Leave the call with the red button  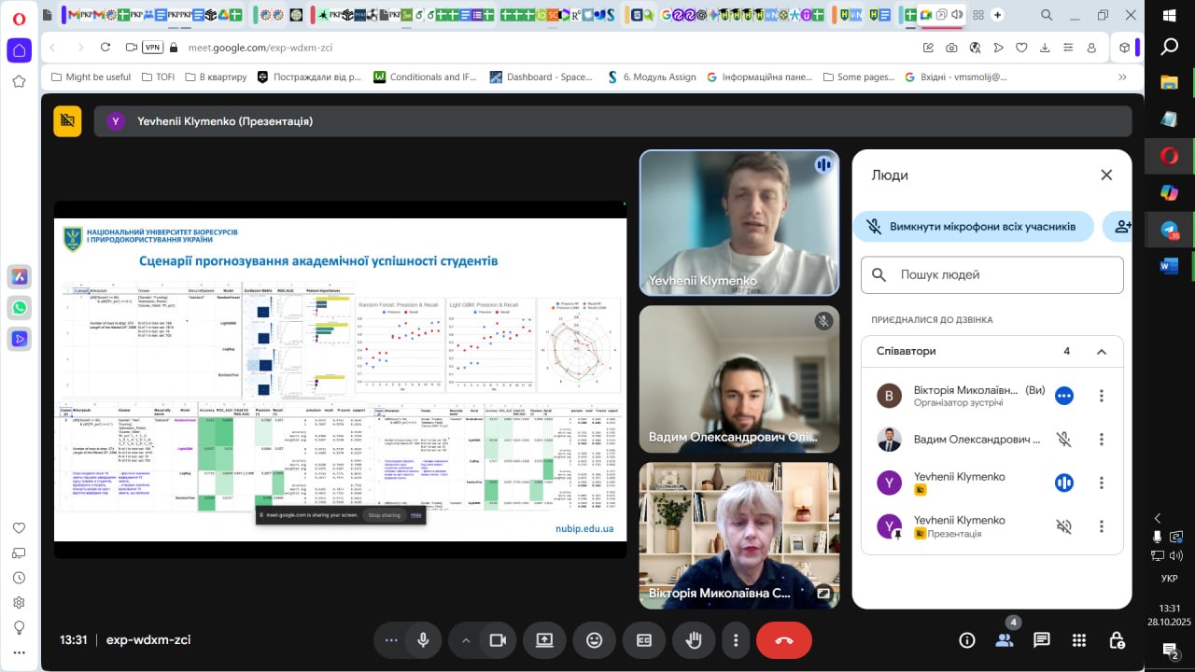coord(784,640)
